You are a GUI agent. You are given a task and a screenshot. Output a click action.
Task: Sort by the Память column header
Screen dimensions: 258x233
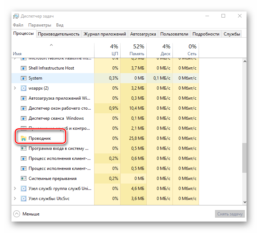[133, 50]
